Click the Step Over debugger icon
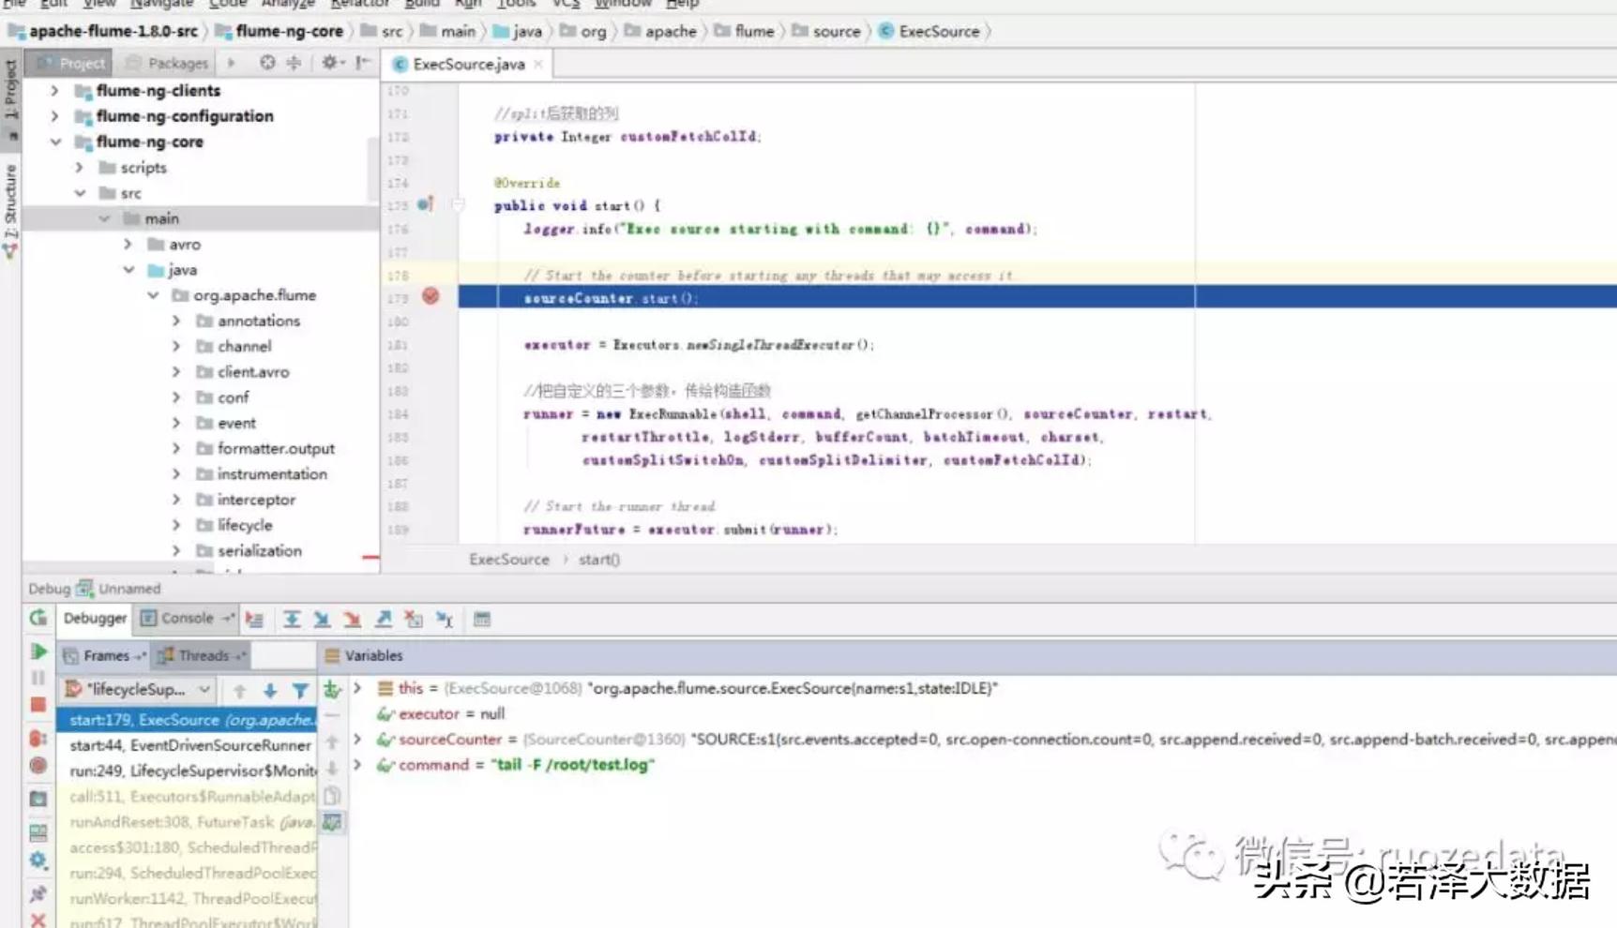The image size is (1617, 928). coord(292,620)
